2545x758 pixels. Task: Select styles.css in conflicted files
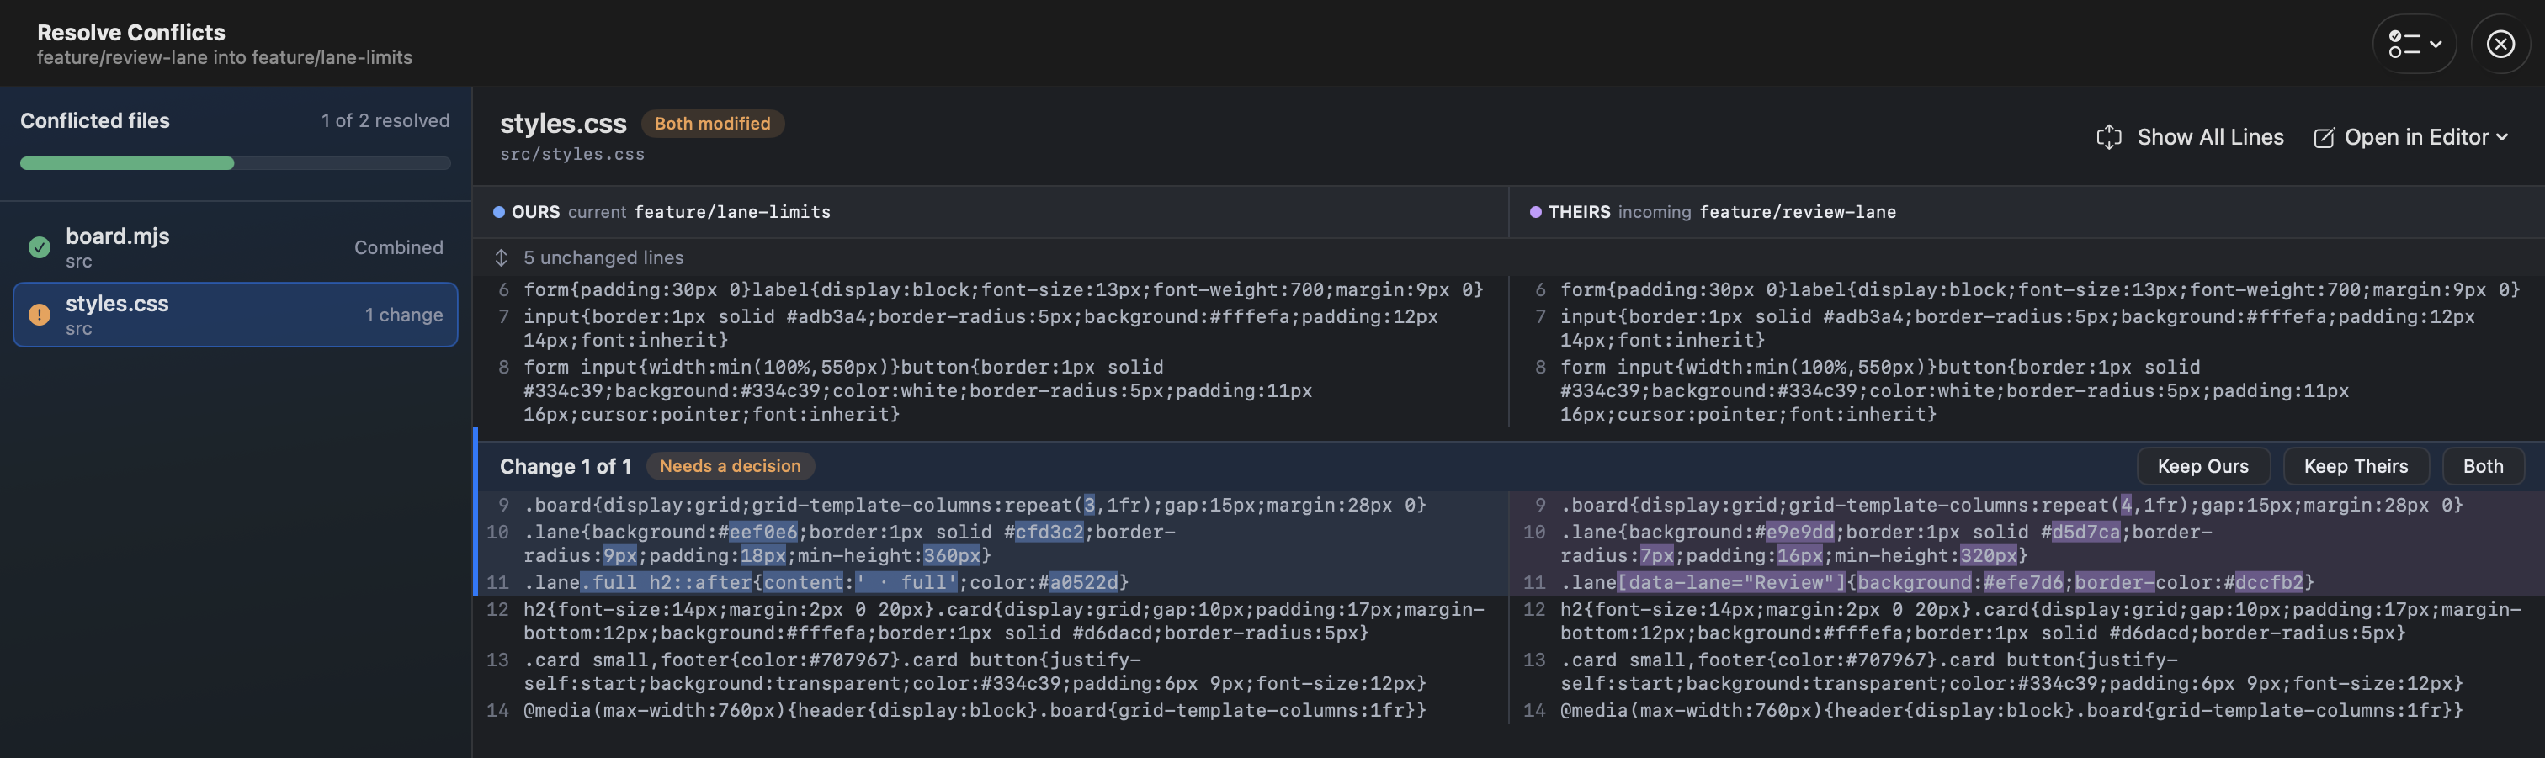tap(235, 315)
